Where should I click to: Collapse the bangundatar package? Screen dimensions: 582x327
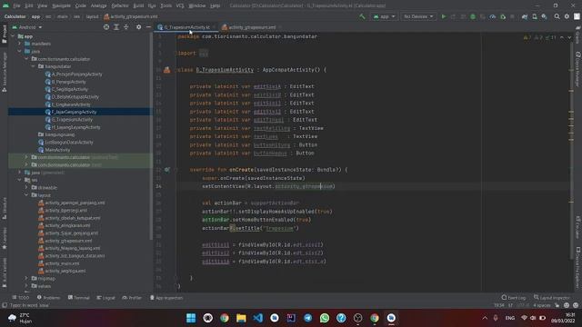34,66
